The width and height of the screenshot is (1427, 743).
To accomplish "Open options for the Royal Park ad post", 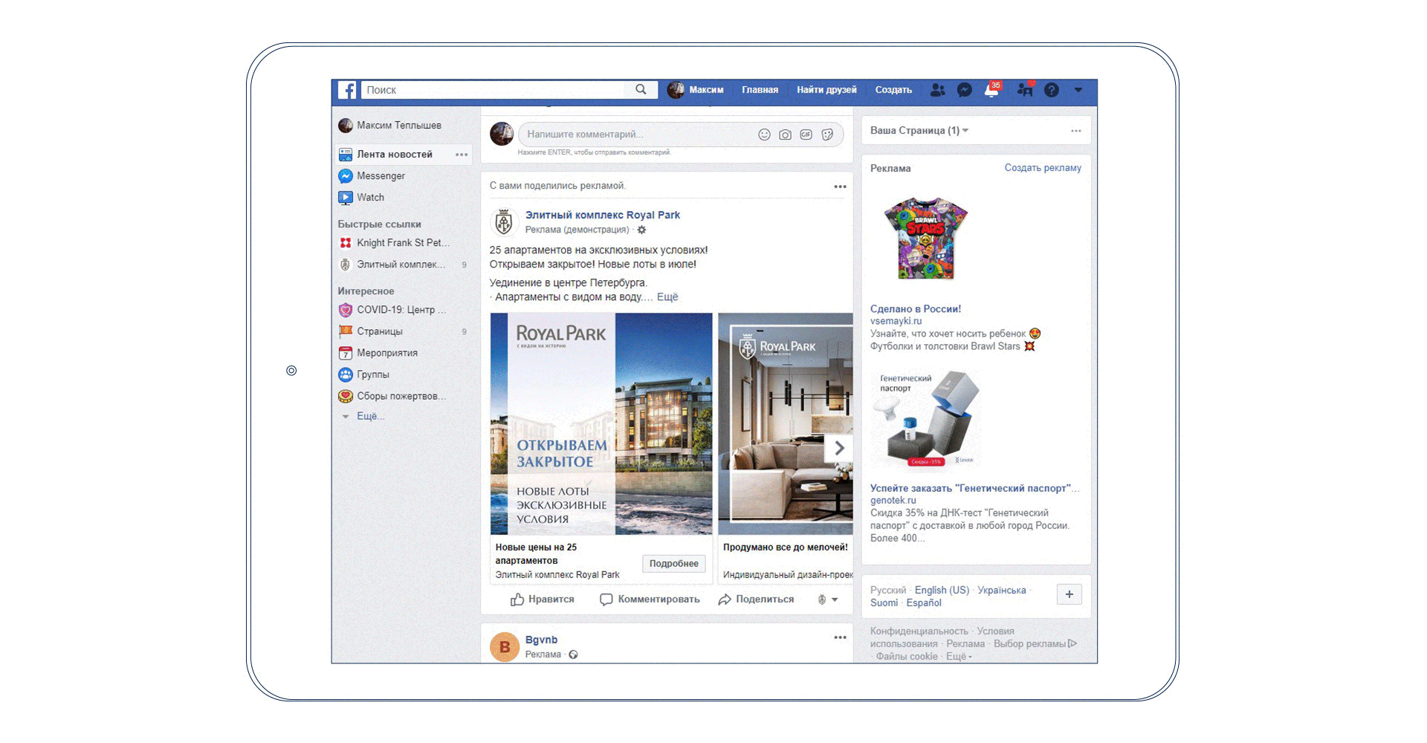I will [x=840, y=186].
